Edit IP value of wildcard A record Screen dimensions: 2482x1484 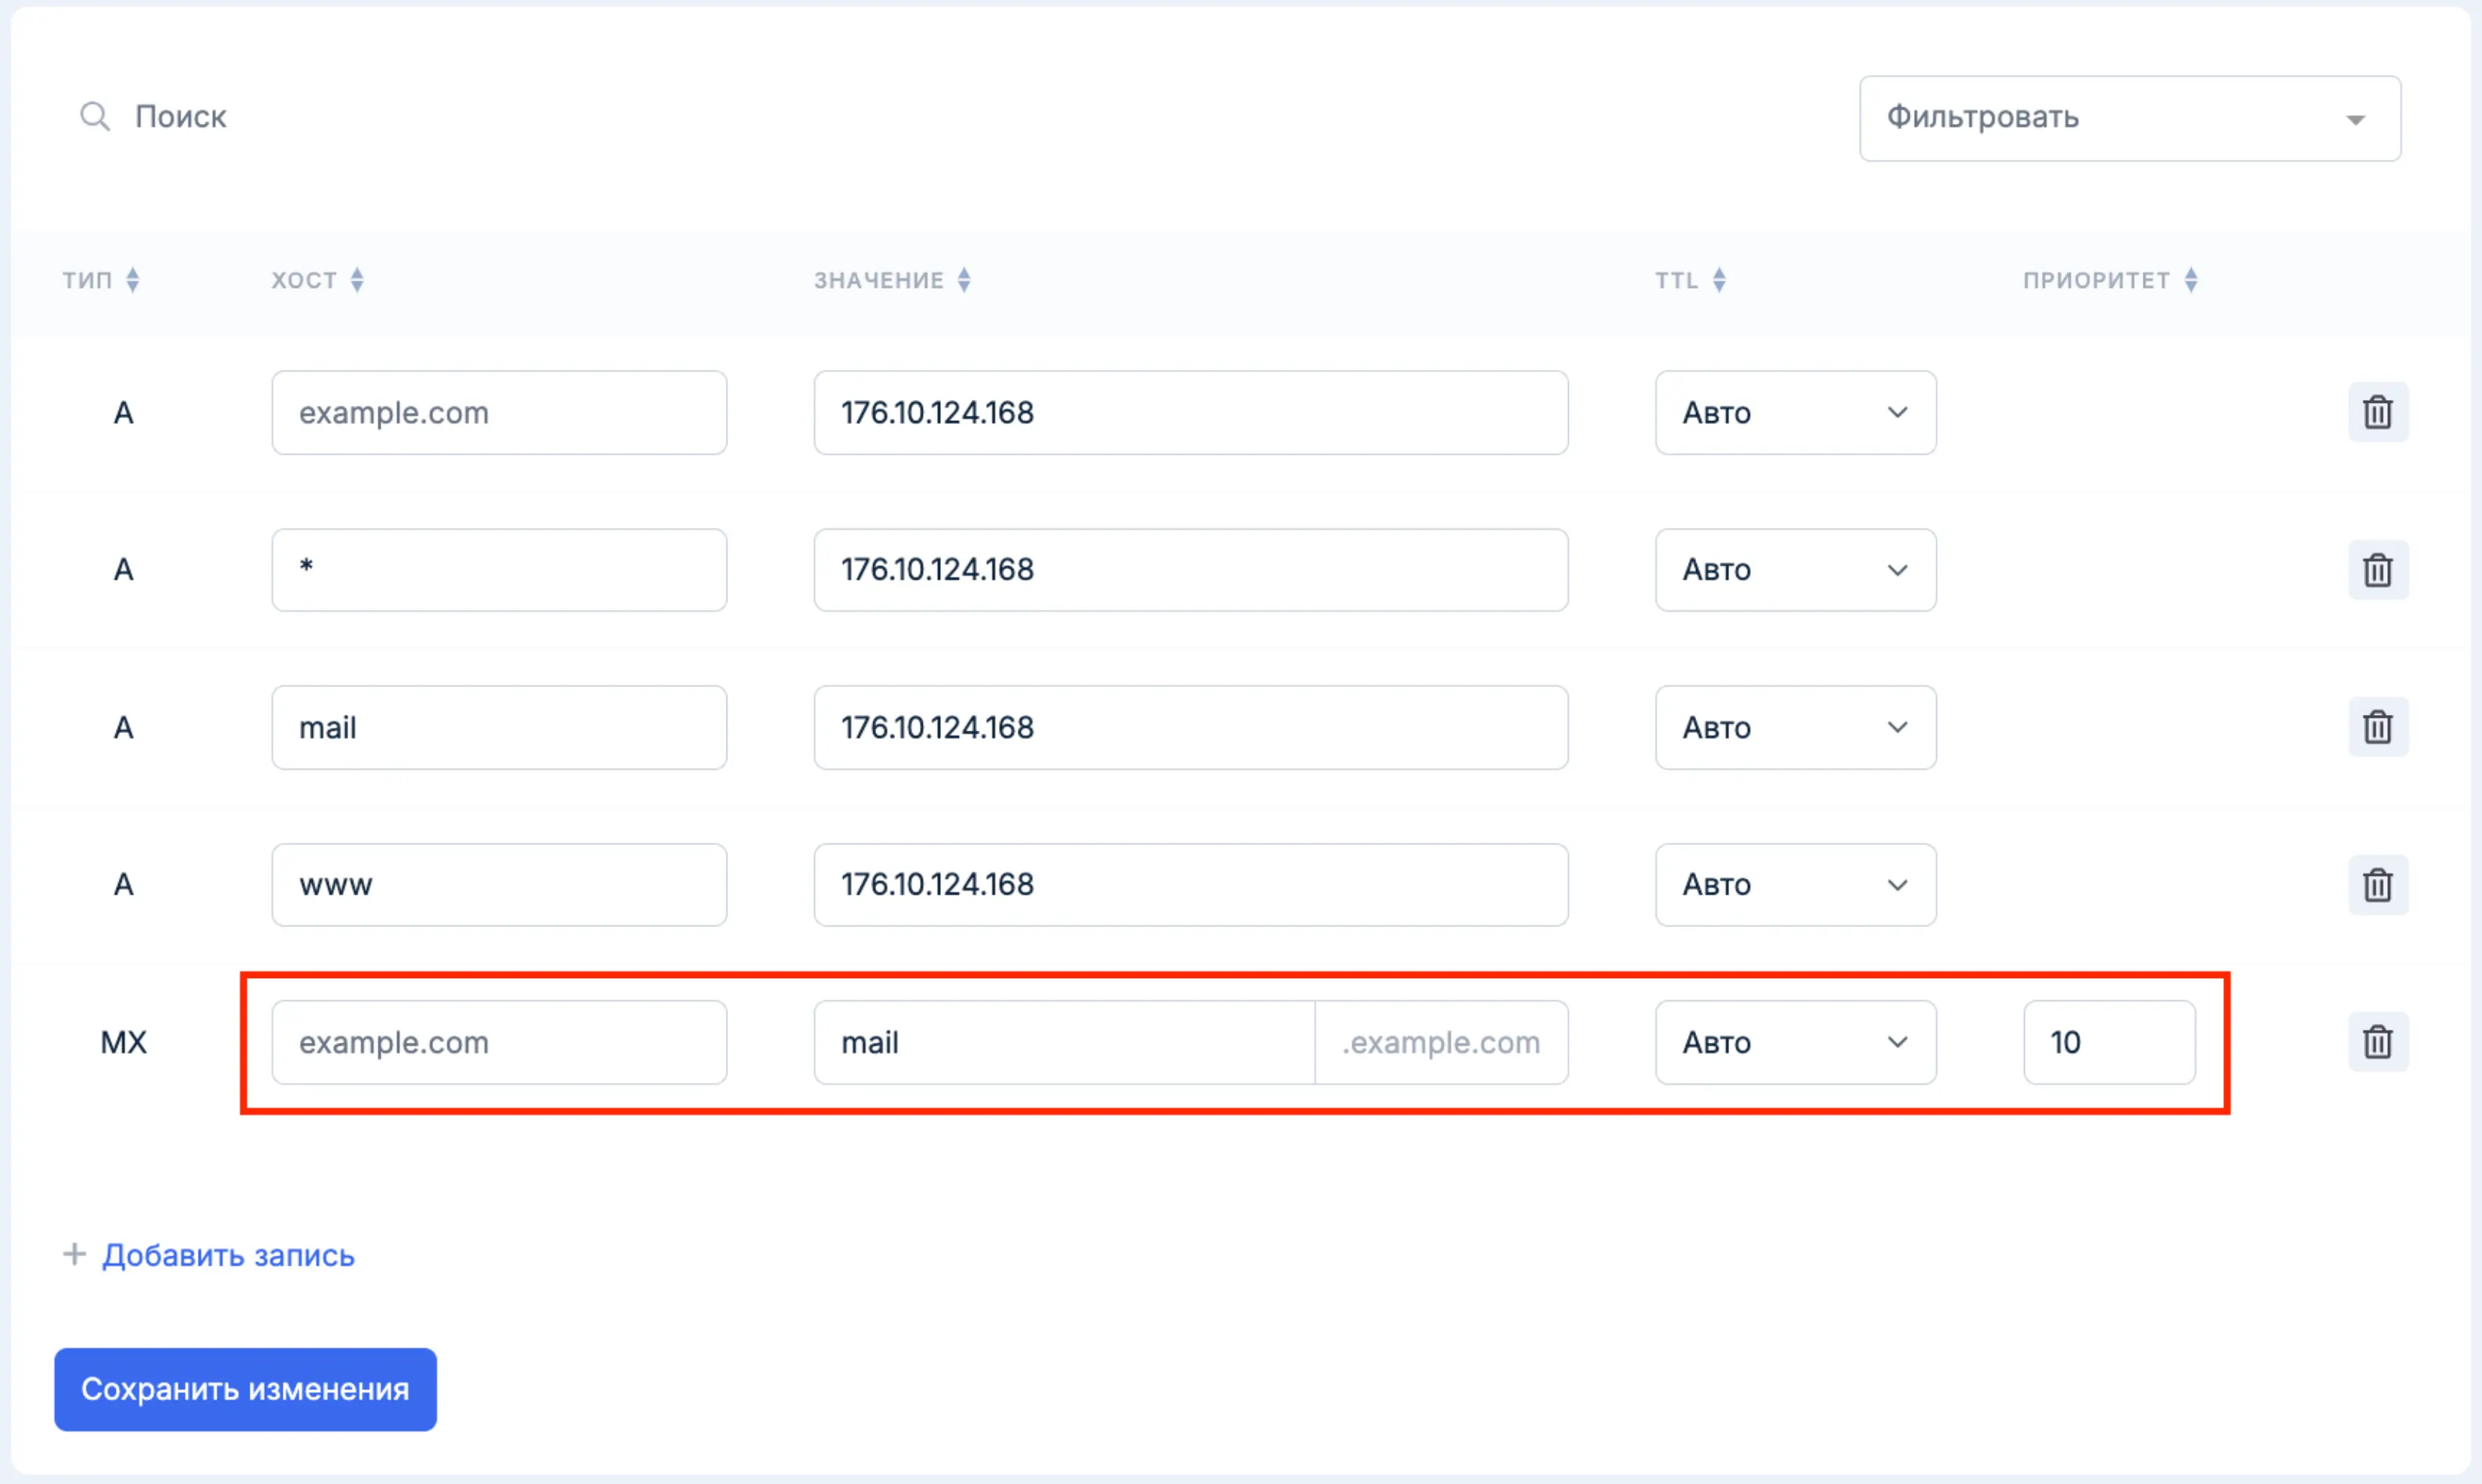[x=1191, y=570]
